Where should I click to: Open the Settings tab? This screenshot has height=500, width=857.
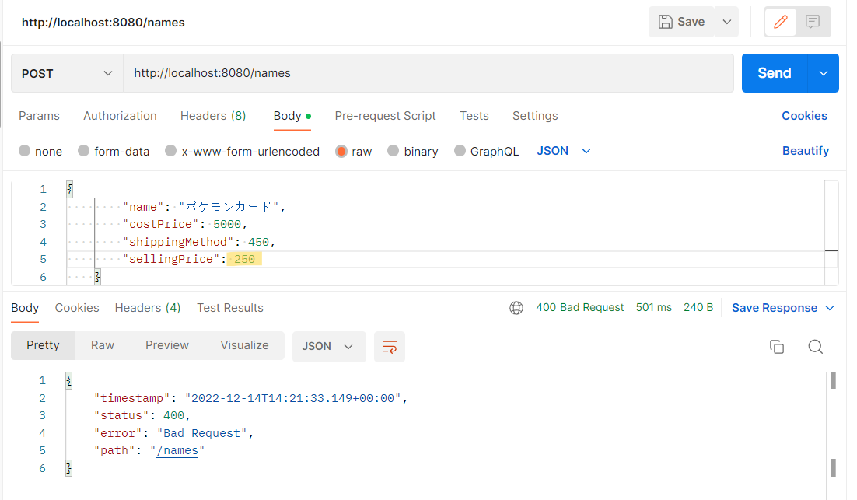click(535, 116)
